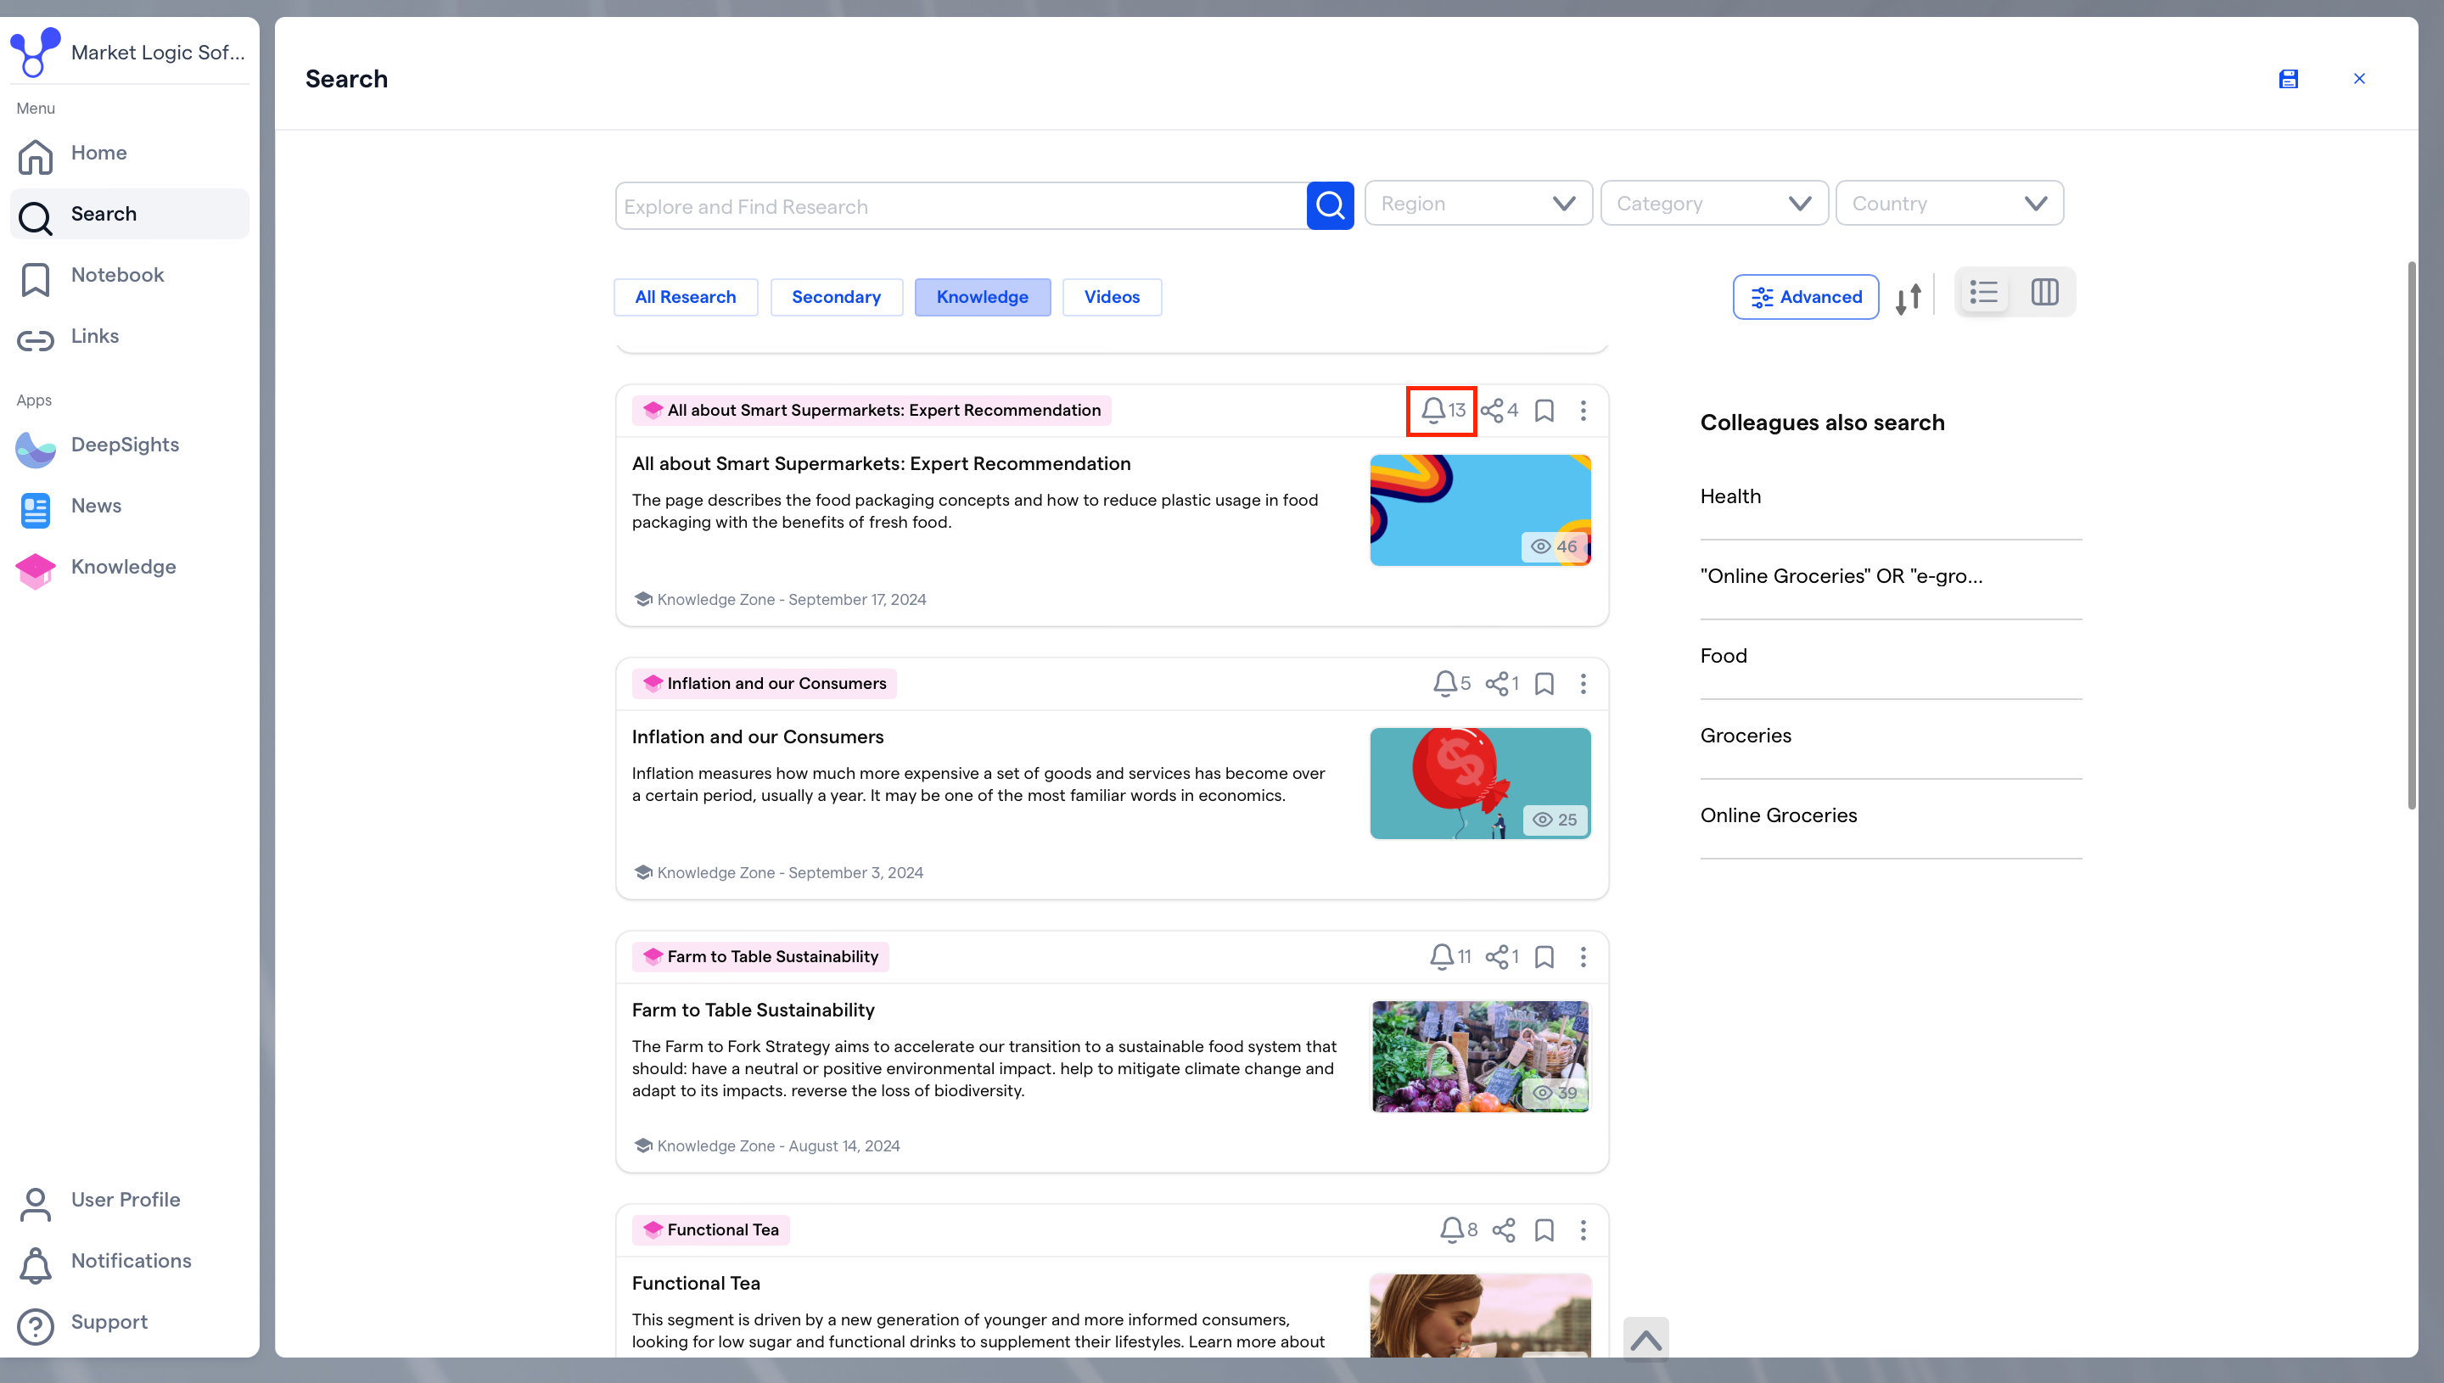Search for suggested term Online Groceries
2444x1383 pixels.
(x=1778, y=815)
